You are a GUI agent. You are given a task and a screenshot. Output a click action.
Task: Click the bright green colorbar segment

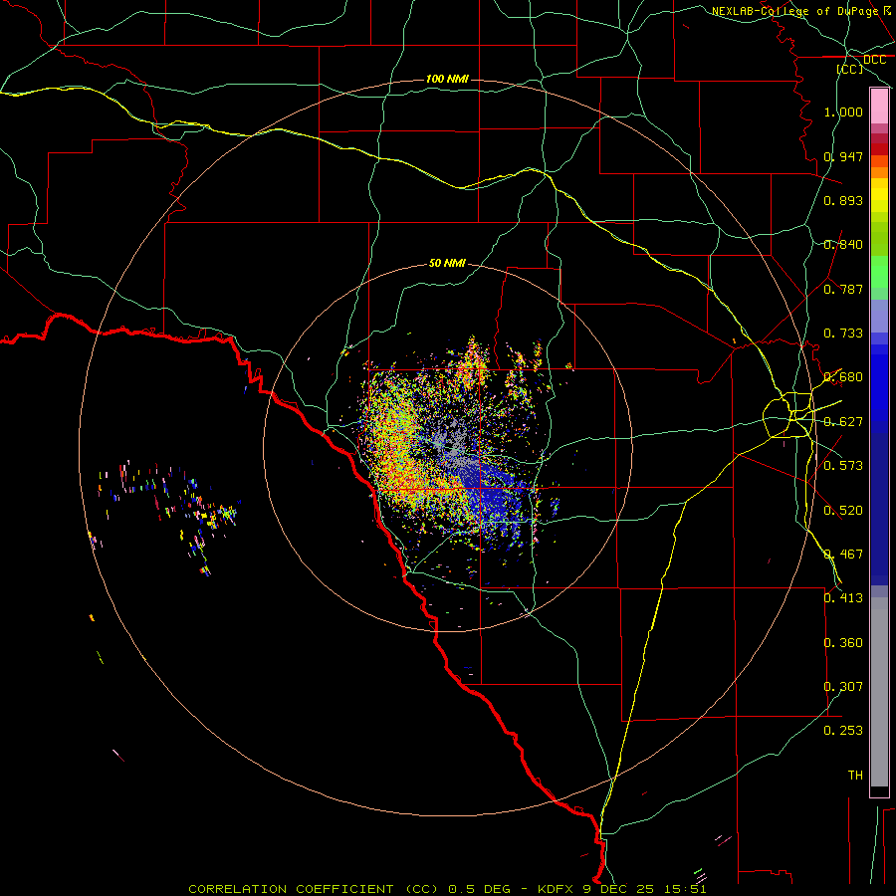(x=879, y=272)
